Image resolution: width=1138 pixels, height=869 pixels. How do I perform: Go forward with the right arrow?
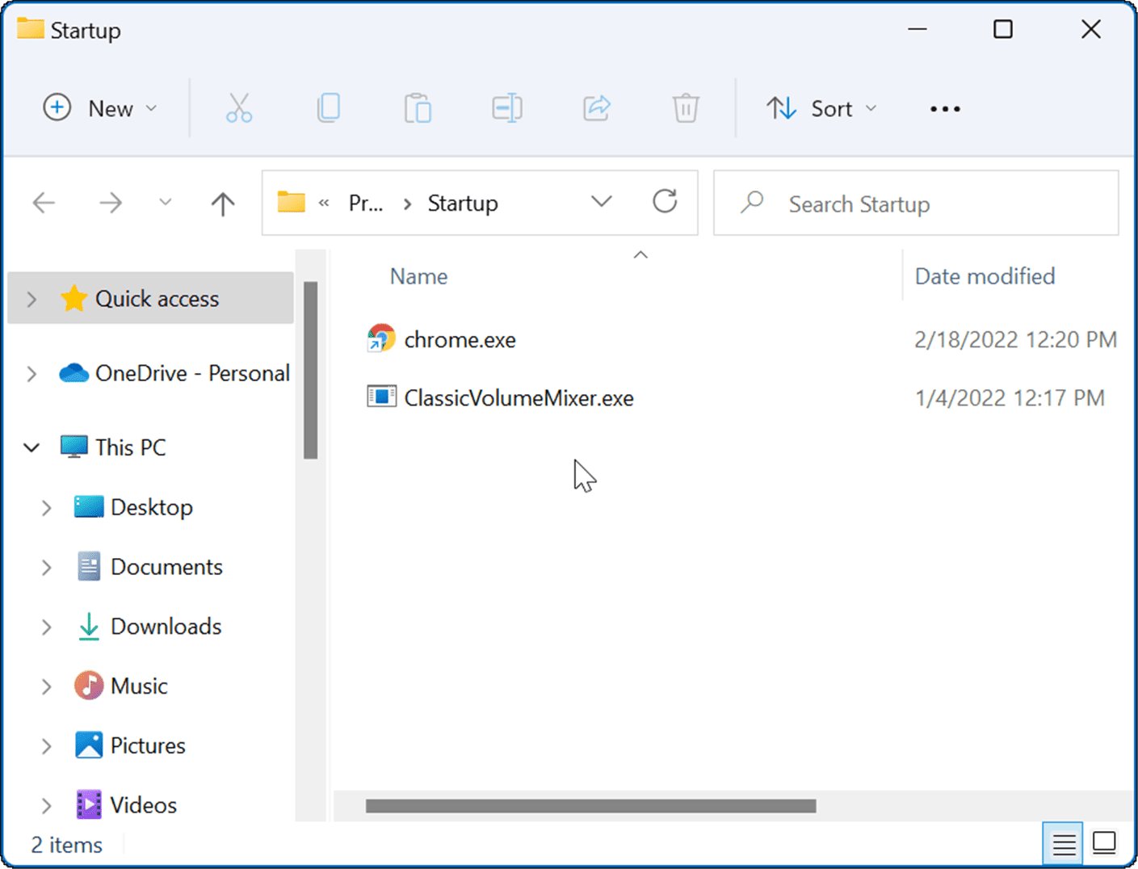point(111,203)
